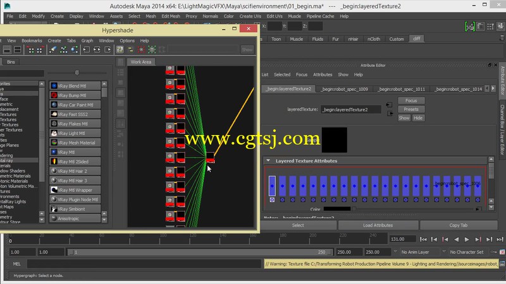This screenshot has height=284, width=506.
Task: Toggle the Channel Box / Layer Editor sidebar tab
Action: [x=502, y=129]
